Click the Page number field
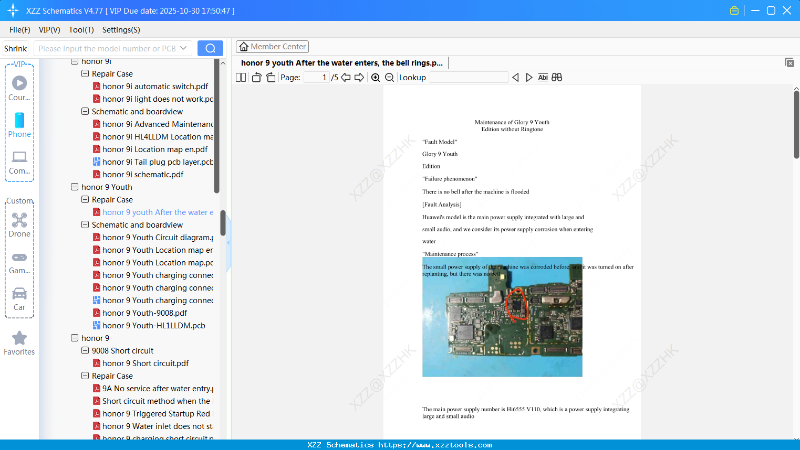Image resolution: width=800 pixels, height=450 pixels. pyautogui.click(x=317, y=78)
